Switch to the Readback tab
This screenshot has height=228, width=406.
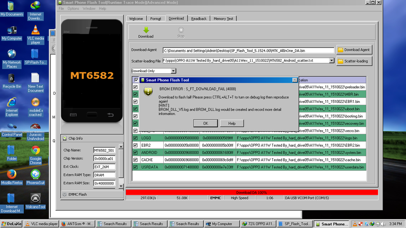click(199, 19)
